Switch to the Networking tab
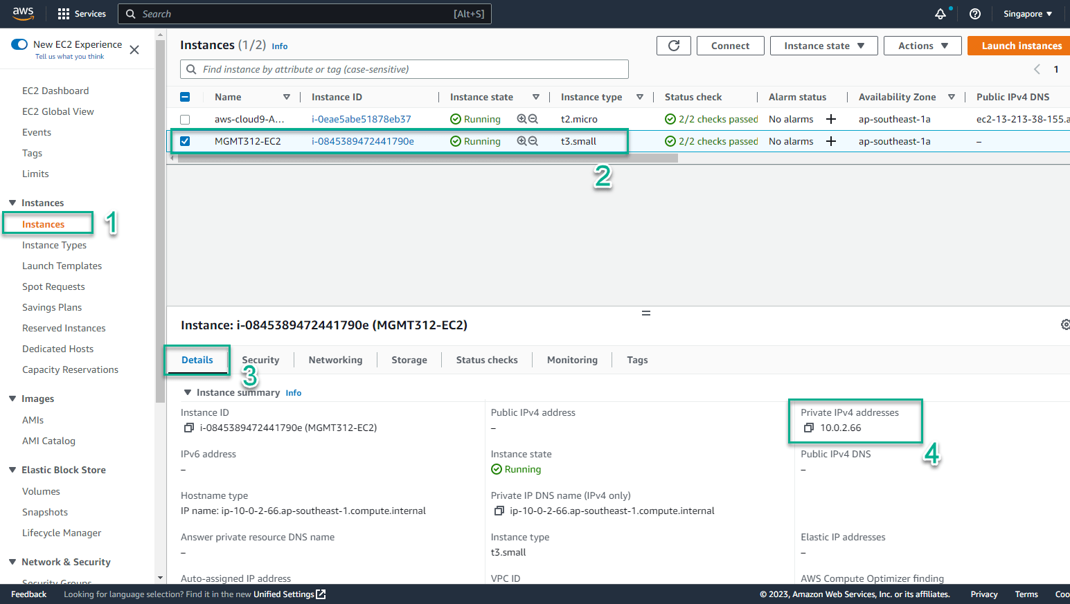 (x=336, y=360)
